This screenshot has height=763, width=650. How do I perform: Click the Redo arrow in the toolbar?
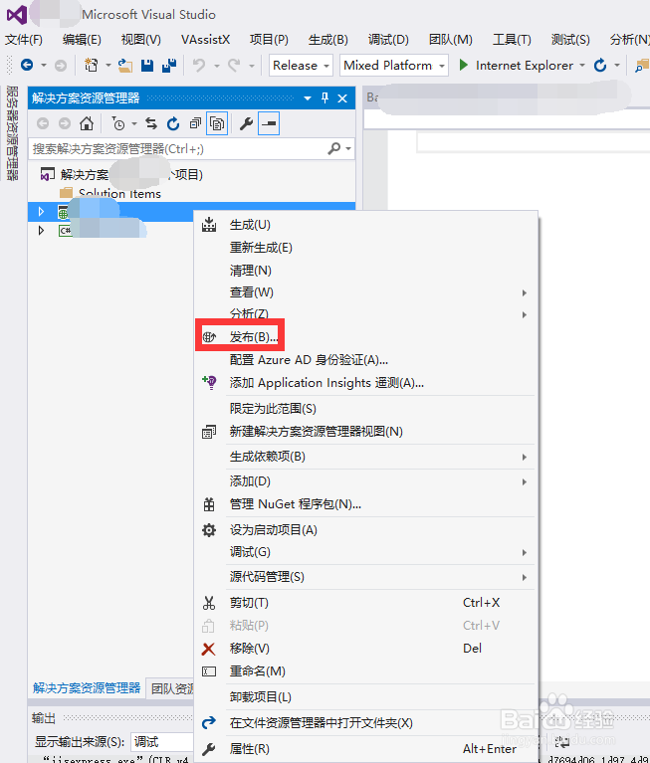click(234, 66)
